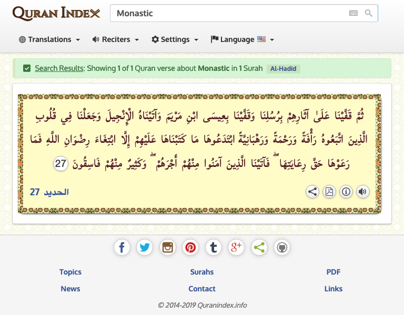This screenshot has height=315, width=404.
Task: Open the Facebook page icon
Action: pos(122,247)
